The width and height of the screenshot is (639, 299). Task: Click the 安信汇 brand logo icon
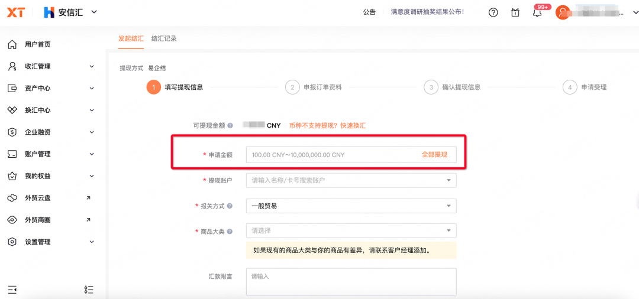pos(49,12)
